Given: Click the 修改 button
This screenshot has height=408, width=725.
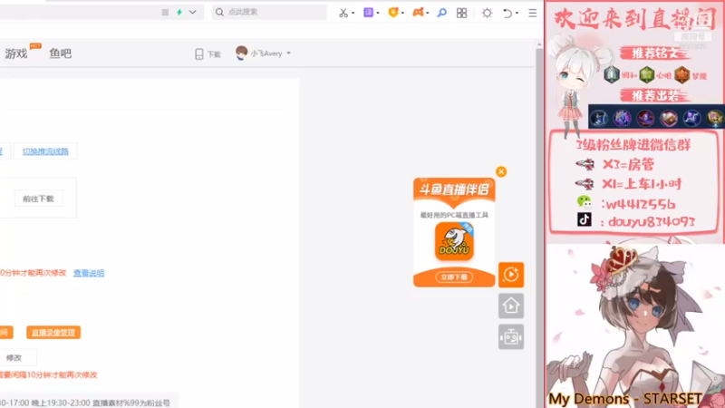Looking at the screenshot, I should click(x=14, y=357).
